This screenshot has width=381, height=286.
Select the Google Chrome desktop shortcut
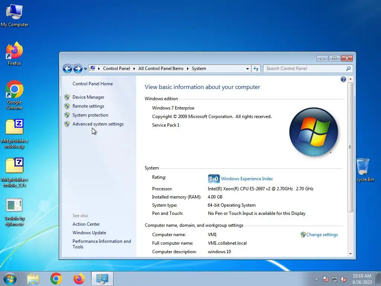[x=15, y=95]
